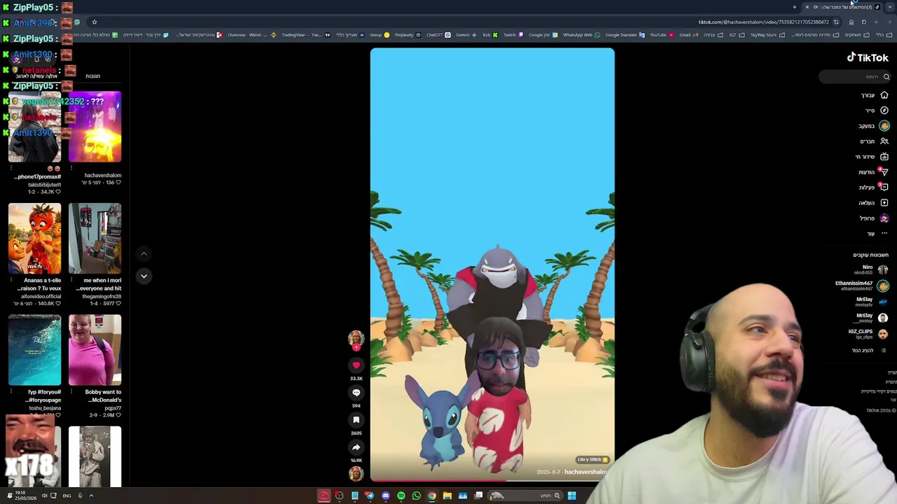Reload the page in the browser toolbar
The width and height of the screenshot is (897, 504).
coord(864,22)
